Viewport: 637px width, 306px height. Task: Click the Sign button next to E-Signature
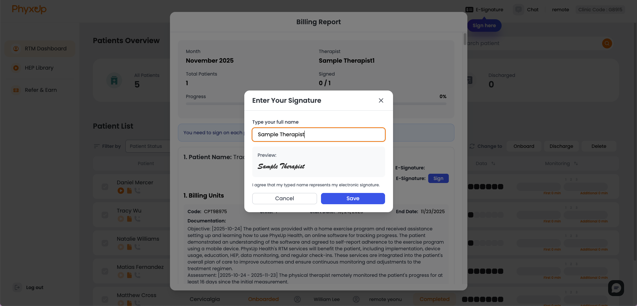pyautogui.click(x=438, y=178)
